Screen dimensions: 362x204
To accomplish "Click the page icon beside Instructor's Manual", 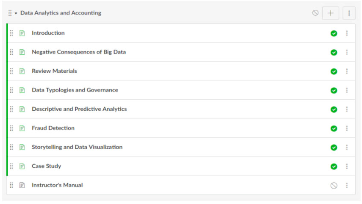I will 22,185.
